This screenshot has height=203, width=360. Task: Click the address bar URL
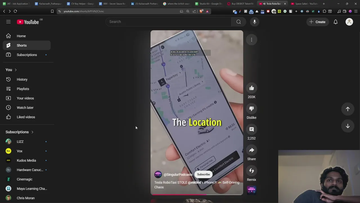84,11
